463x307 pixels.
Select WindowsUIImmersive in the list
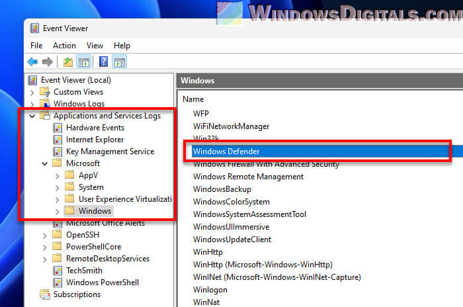pyautogui.click(x=232, y=227)
